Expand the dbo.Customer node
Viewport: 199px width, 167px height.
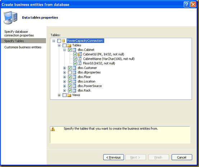[64, 68]
